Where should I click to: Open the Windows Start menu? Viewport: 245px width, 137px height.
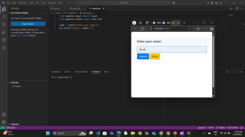tap(48, 133)
